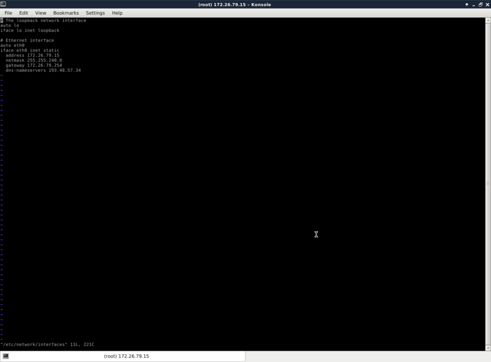Click the dns-nameservers 193.48.57.34 line
This screenshot has width=491, height=362.
tap(43, 70)
